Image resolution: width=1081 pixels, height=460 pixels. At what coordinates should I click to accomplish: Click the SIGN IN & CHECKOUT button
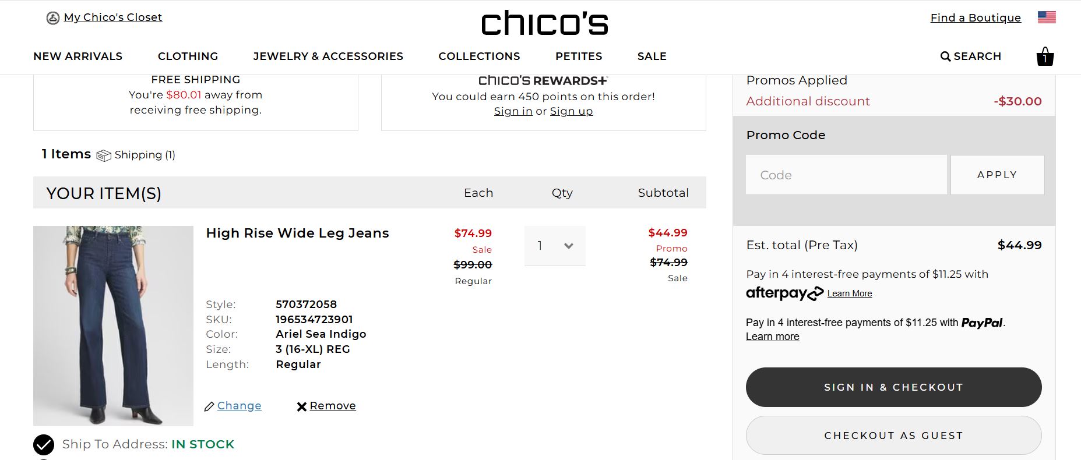coord(893,387)
